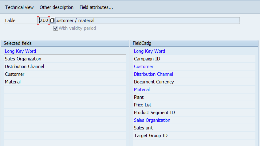Select Target Group ID in FieldCatlg
Image resolution: width=260 pixels, height=146 pixels.
(x=194, y=136)
